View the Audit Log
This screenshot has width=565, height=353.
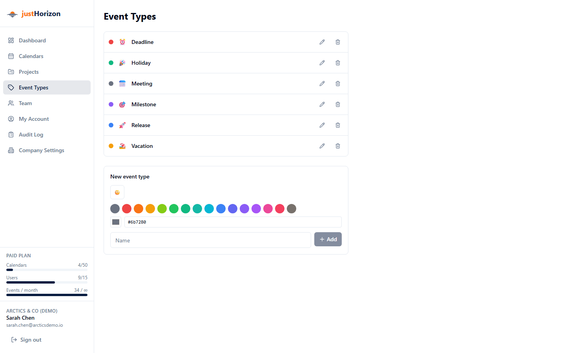47,135
